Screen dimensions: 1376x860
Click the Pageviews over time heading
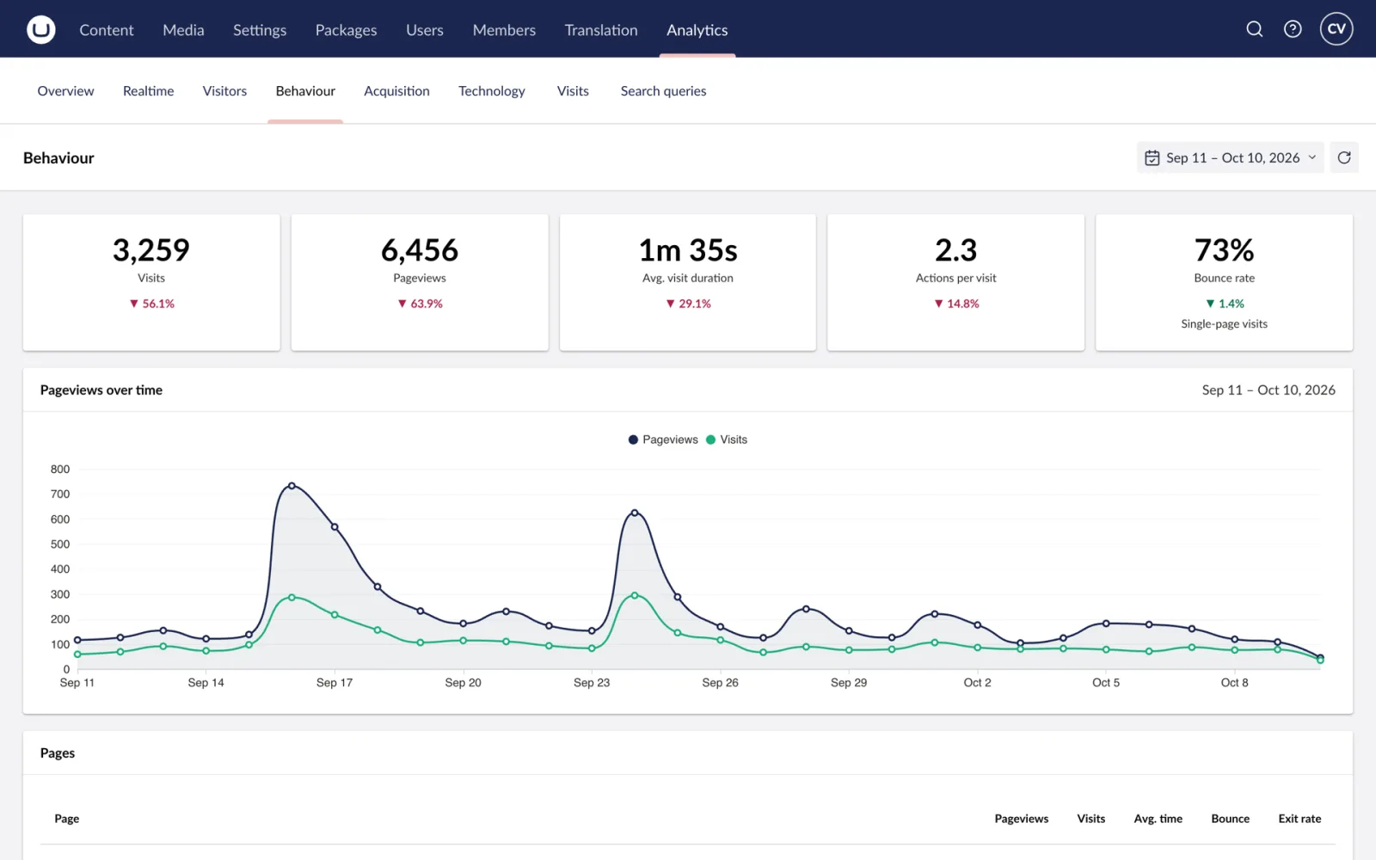point(101,390)
